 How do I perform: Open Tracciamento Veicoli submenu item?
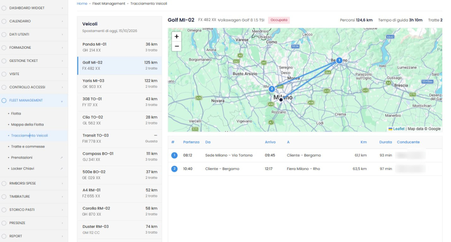tap(30, 136)
